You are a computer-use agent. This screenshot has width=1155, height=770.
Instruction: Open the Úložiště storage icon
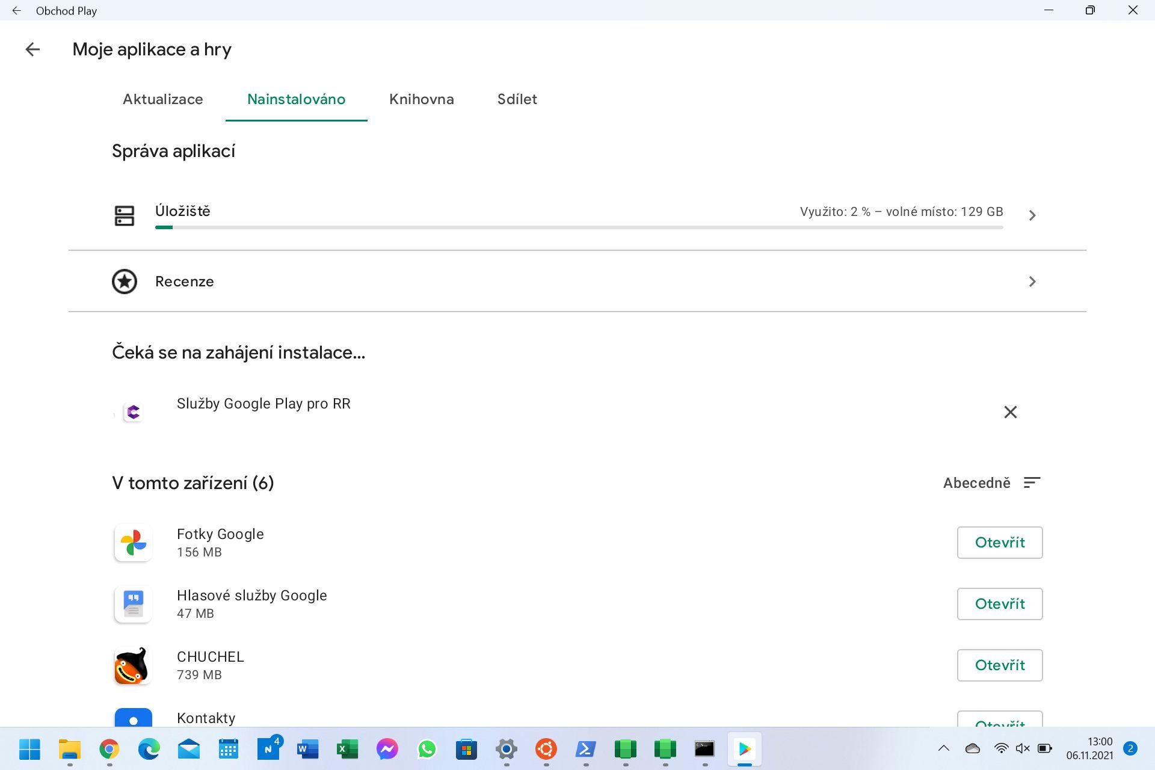125,215
